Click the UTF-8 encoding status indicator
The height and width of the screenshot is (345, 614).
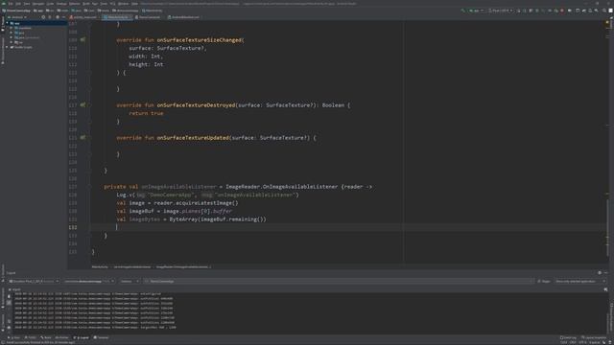pos(583,343)
